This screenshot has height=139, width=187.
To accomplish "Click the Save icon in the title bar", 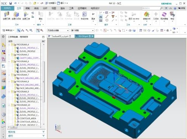I will click(x=11, y=3).
